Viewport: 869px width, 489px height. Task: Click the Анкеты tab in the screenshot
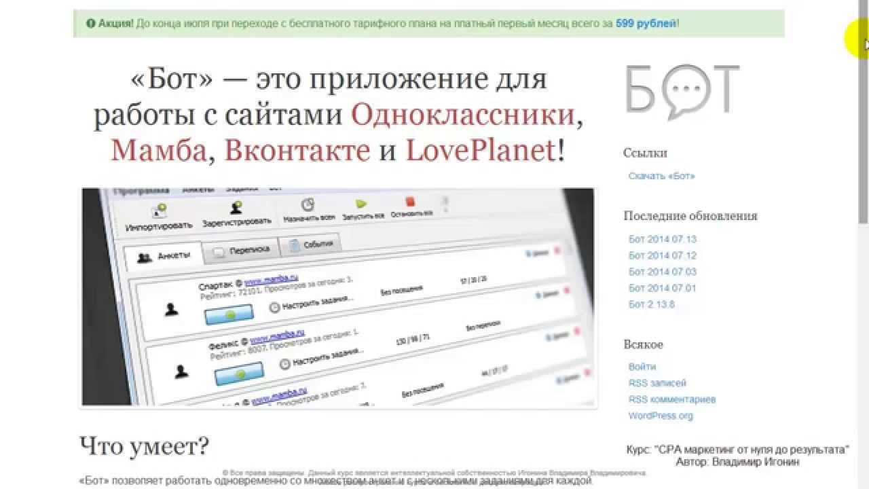163,257
